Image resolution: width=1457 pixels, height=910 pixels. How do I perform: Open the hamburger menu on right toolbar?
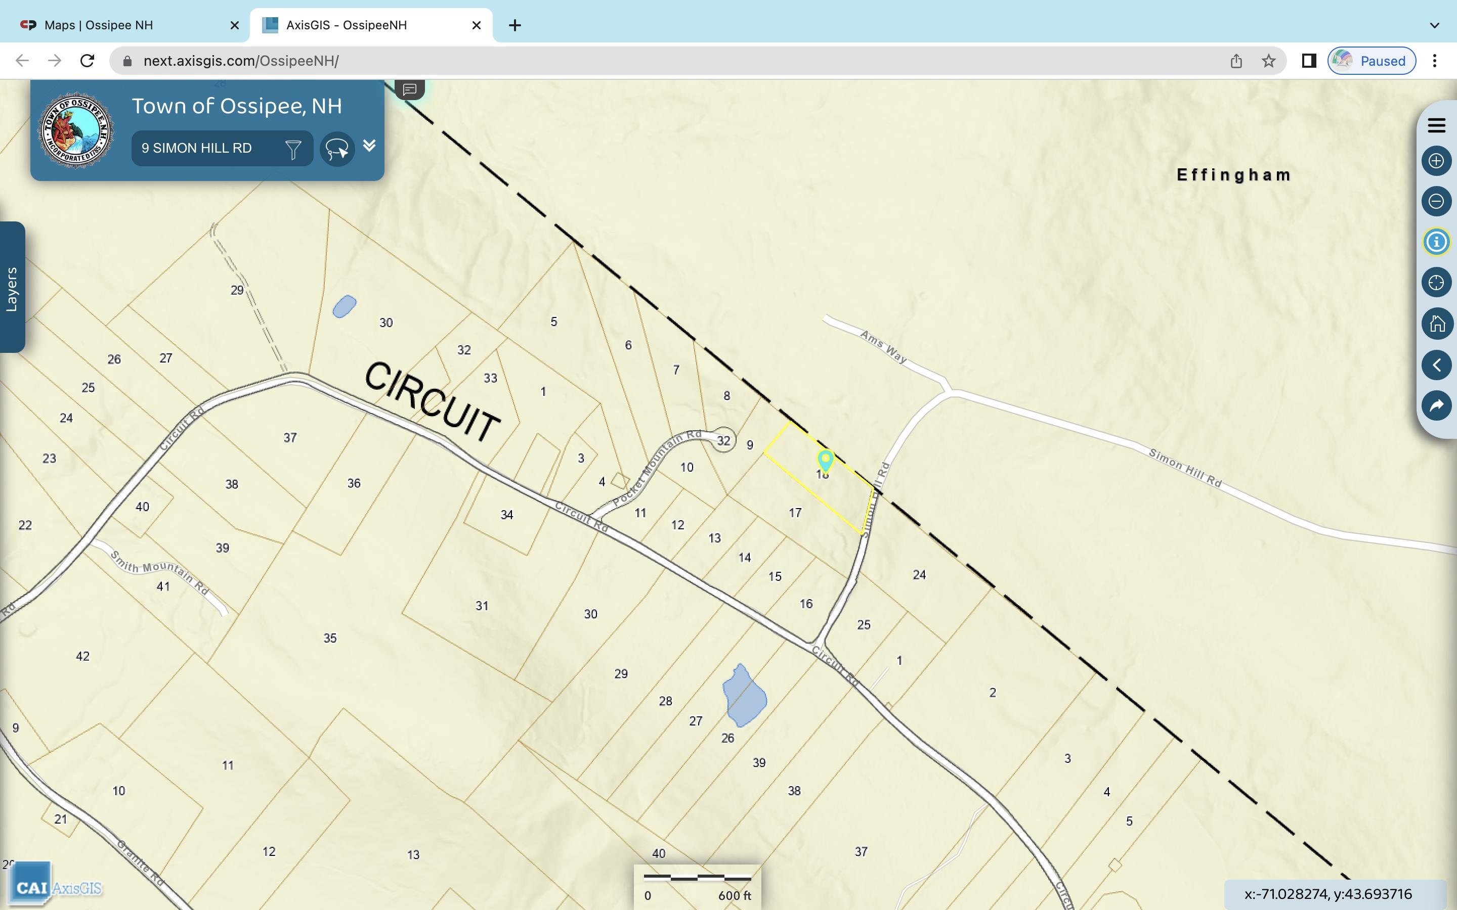[x=1436, y=125]
